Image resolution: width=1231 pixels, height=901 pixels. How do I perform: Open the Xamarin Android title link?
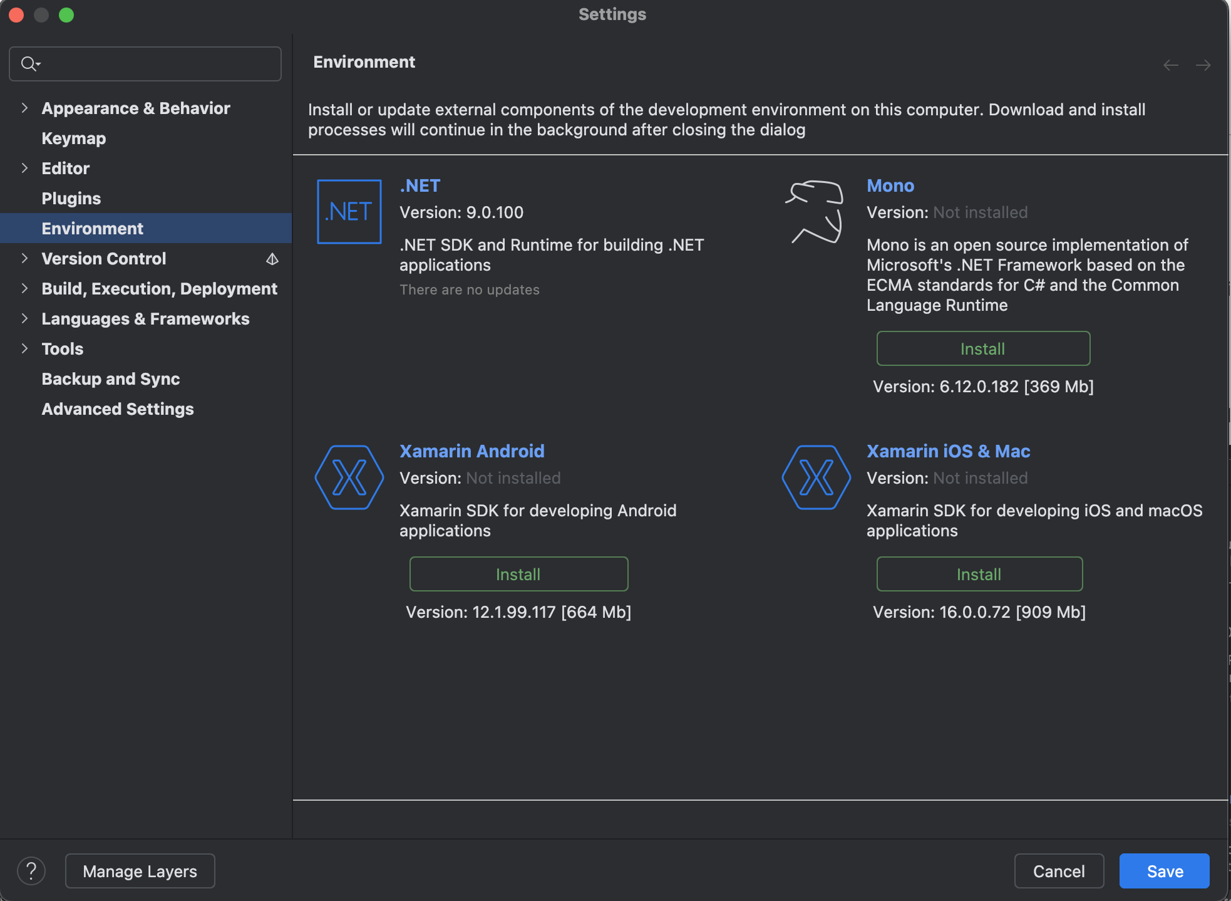pos(471,451)
